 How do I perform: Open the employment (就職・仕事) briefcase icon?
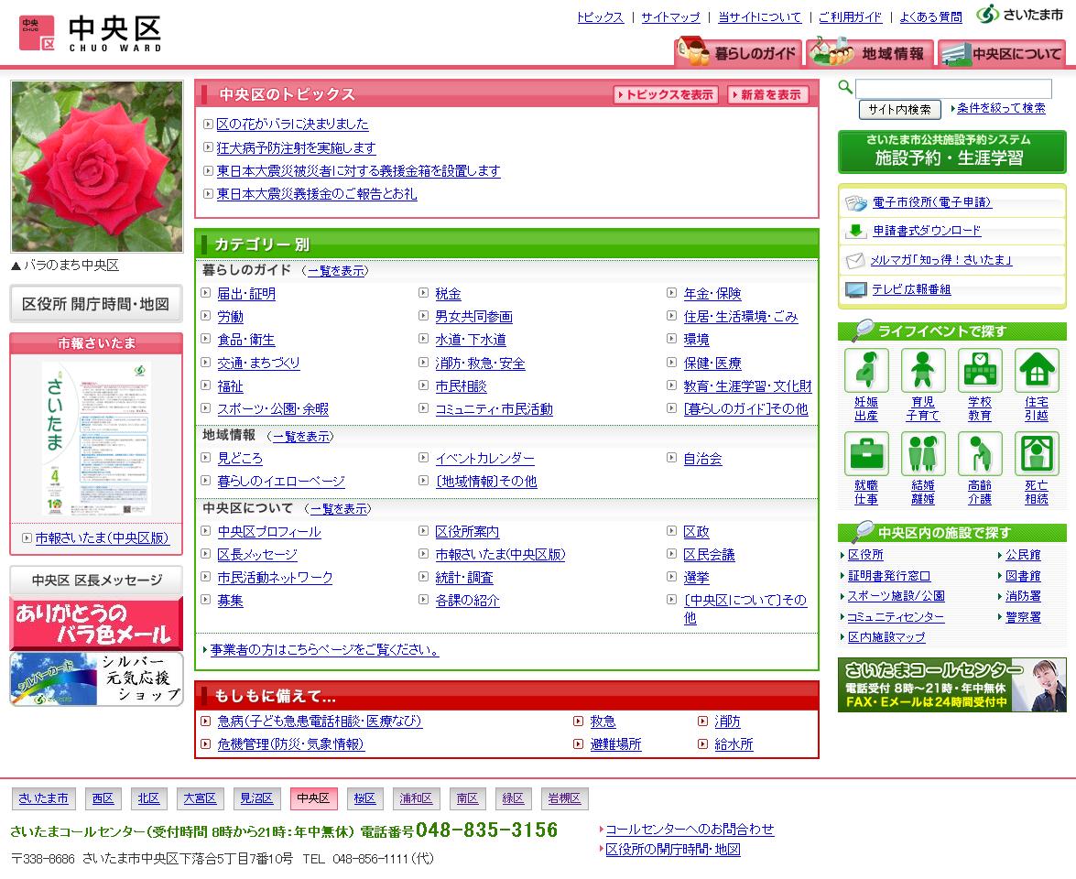865,454
